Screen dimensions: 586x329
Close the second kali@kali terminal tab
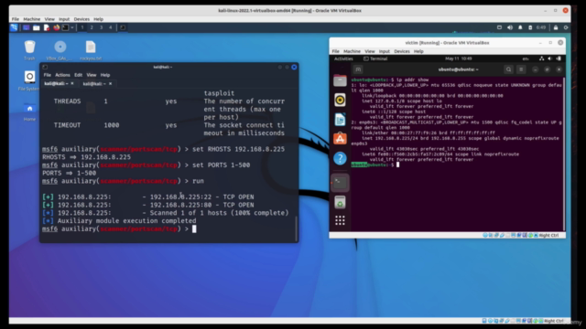110,83
